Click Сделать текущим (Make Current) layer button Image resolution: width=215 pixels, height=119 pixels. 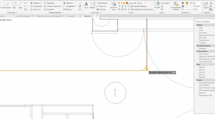pyautogui.click(x=139, y=6)
